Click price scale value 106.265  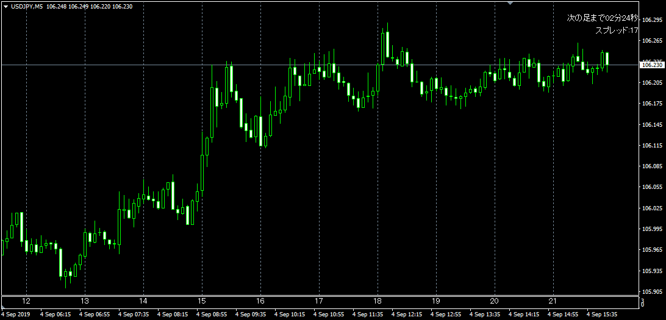pyautogui.click(x=653, y=41)
